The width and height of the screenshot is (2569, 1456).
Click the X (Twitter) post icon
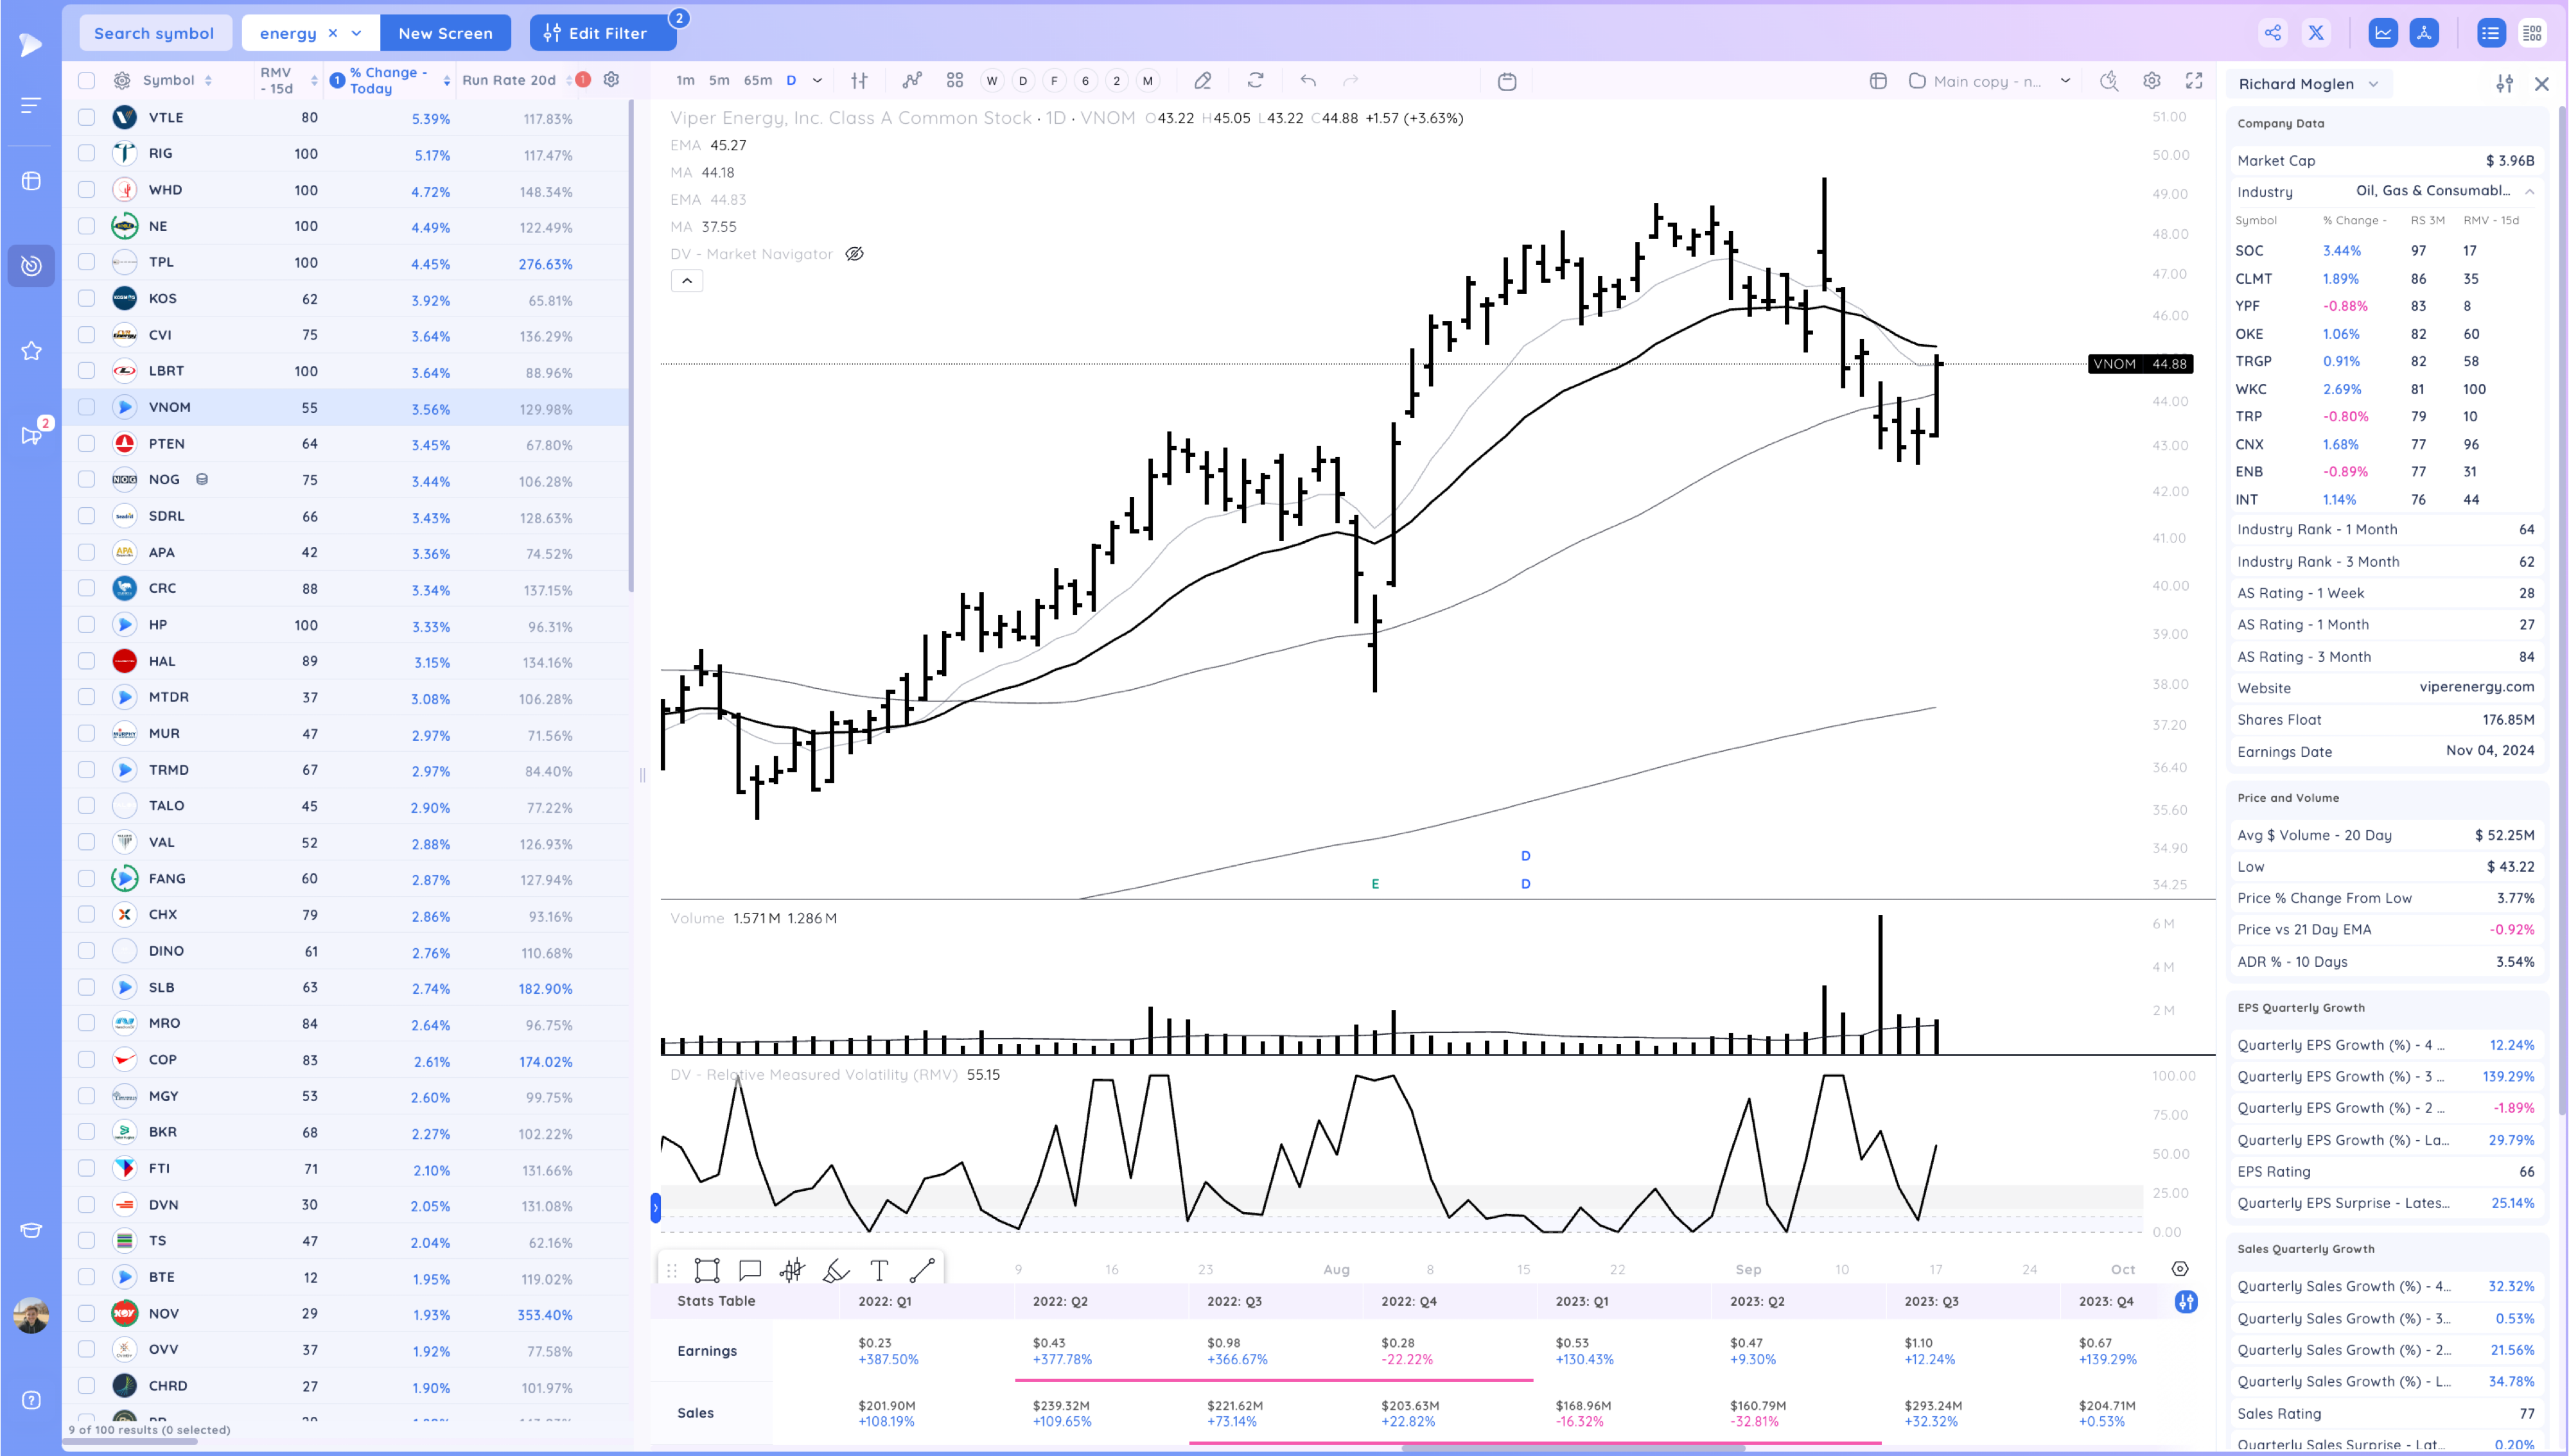tap(2316, 33)
